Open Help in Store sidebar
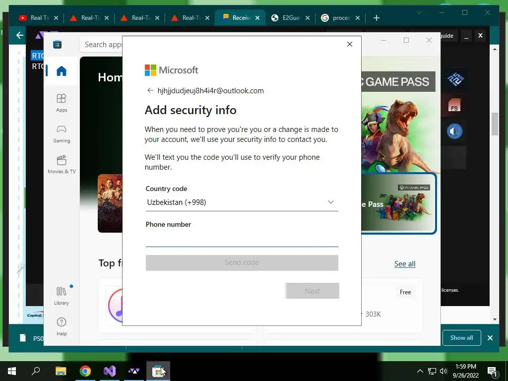Viewport: 508px width, 381px height. pos(62,326)
